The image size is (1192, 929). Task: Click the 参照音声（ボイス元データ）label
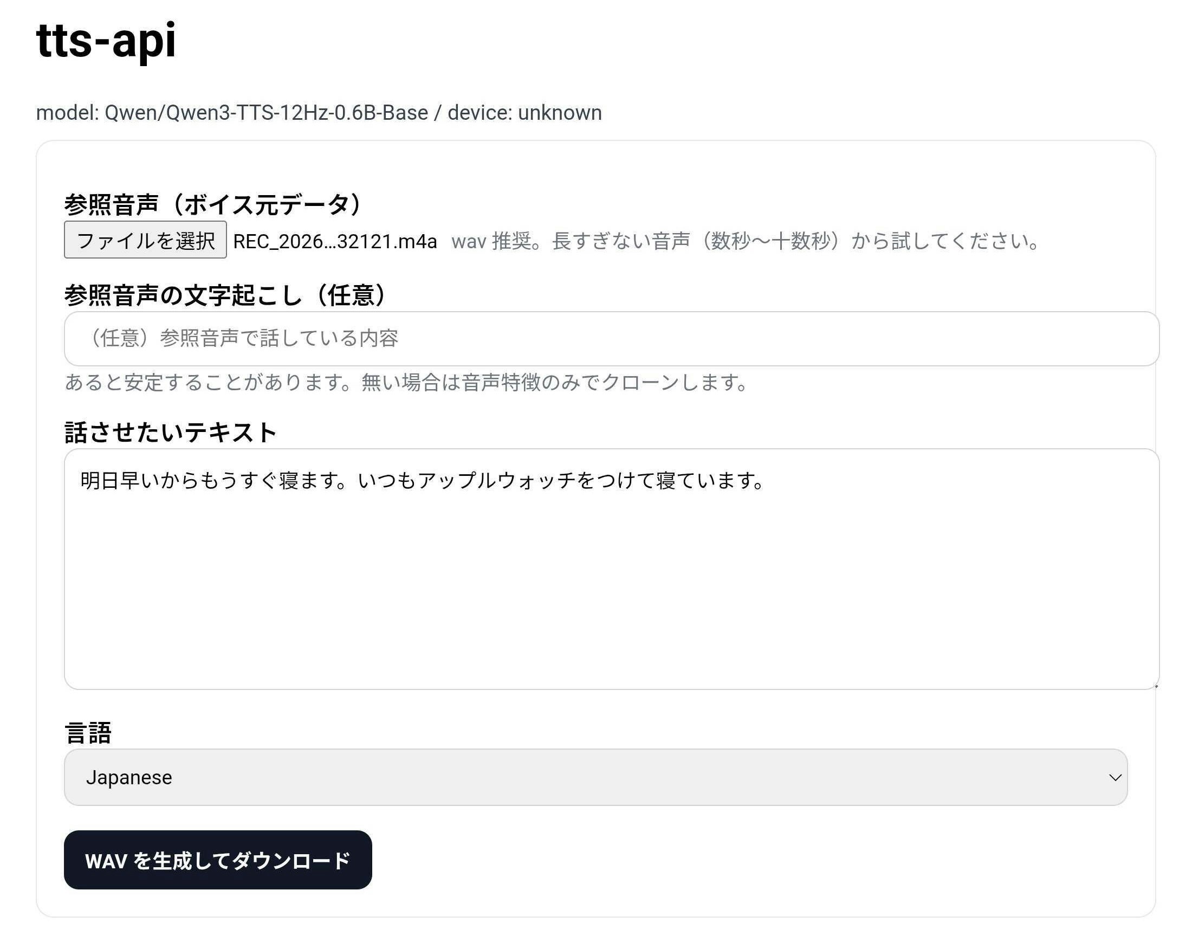point(213,205)
